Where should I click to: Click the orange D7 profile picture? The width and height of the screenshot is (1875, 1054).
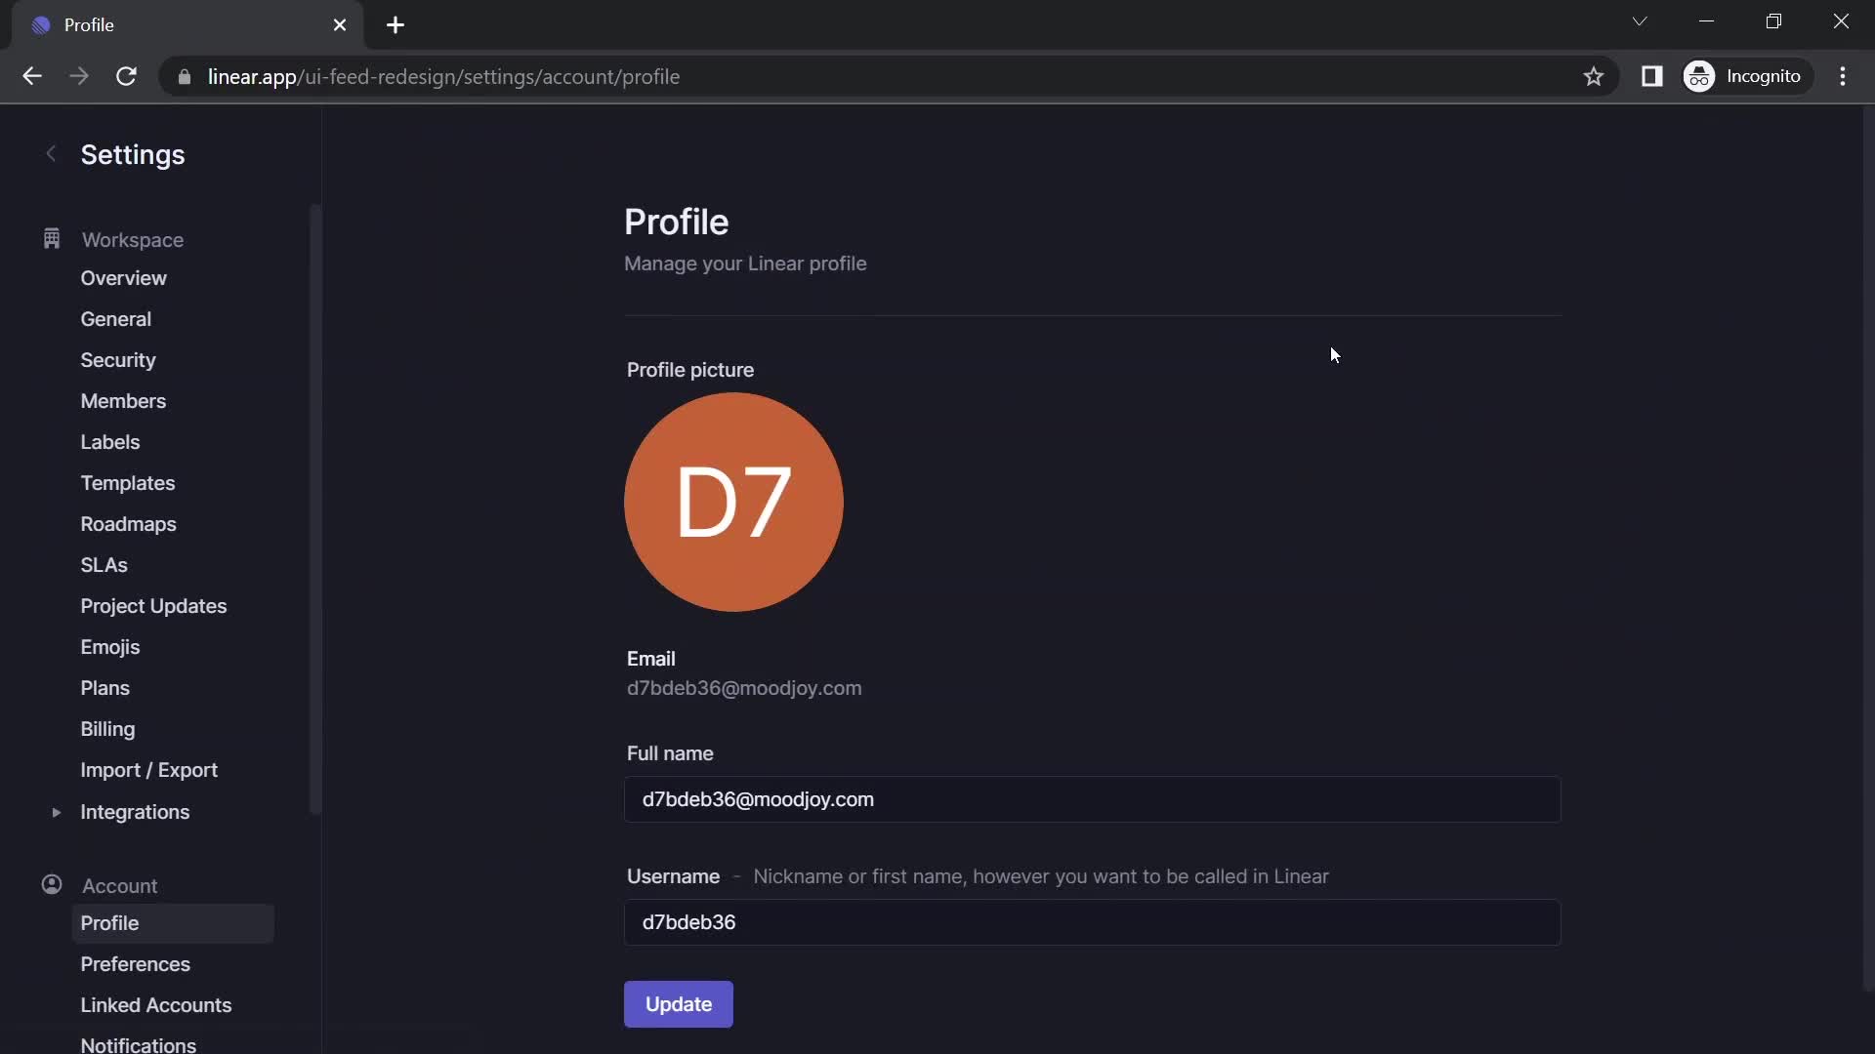[734, 501]
